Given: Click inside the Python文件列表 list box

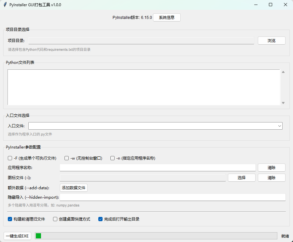Looking at the screenshot, I should click(x=144, y=87).
